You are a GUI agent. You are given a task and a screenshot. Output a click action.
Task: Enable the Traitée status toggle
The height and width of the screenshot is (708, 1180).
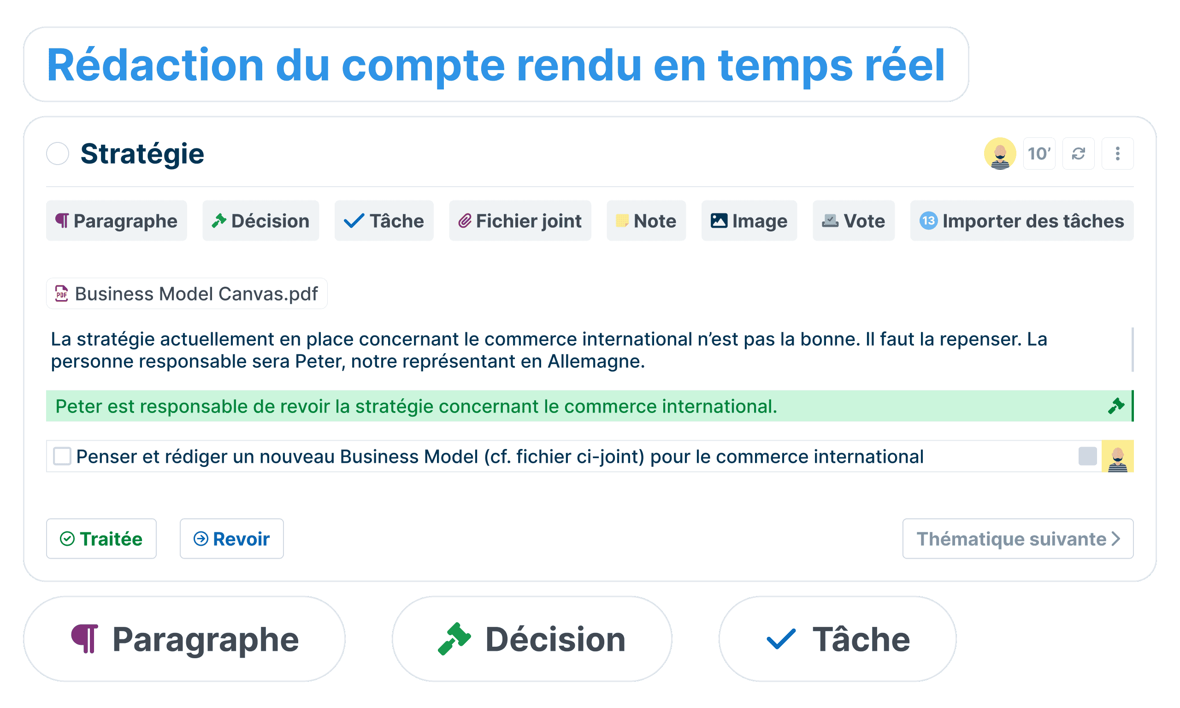(x=95, y=538)
